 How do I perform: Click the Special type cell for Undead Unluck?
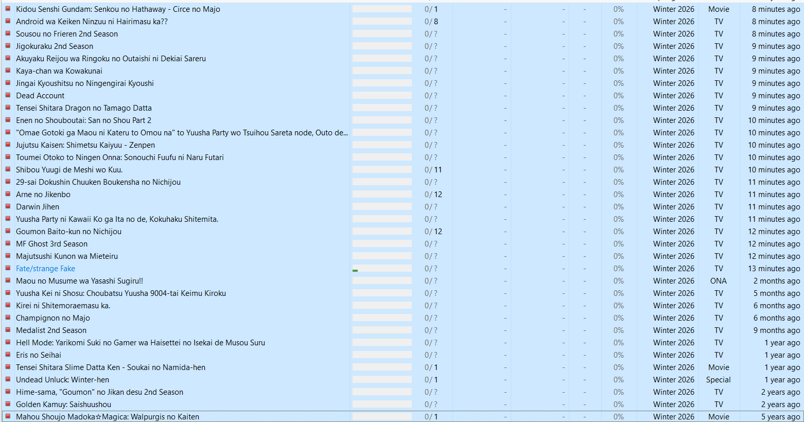pos(719,380)
